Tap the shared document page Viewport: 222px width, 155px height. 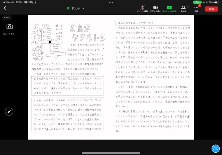point(111,77)
